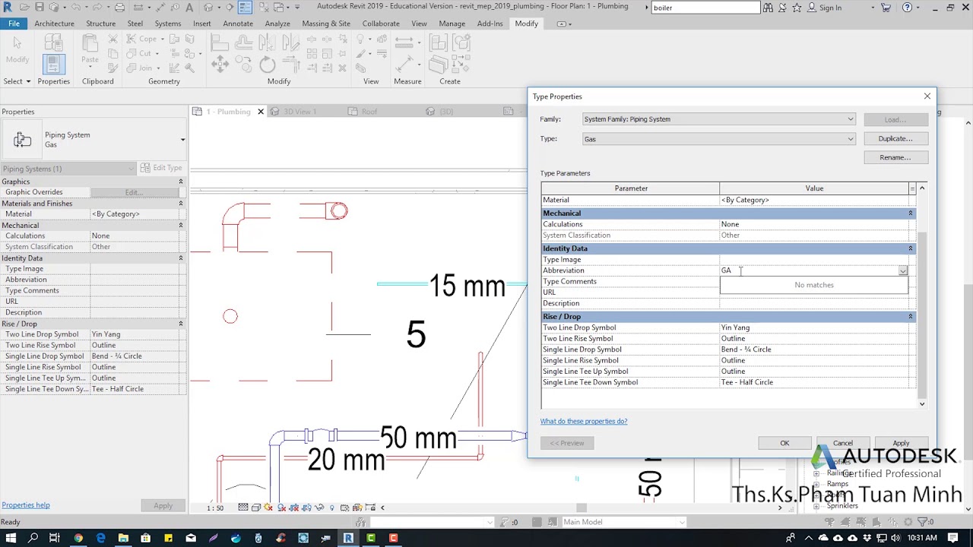
Task: Print using the Quick Access printer icon
Action: point(120,8)
